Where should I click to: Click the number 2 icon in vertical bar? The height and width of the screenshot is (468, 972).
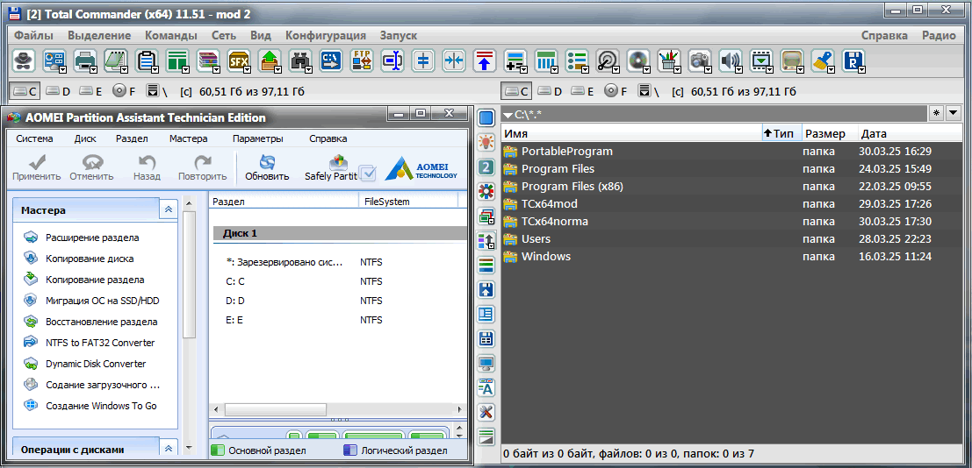click(x=486, y=167)
